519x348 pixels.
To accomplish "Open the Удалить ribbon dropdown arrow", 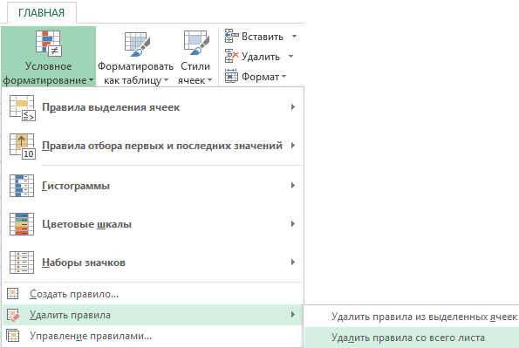I will (x=290, y=57).
